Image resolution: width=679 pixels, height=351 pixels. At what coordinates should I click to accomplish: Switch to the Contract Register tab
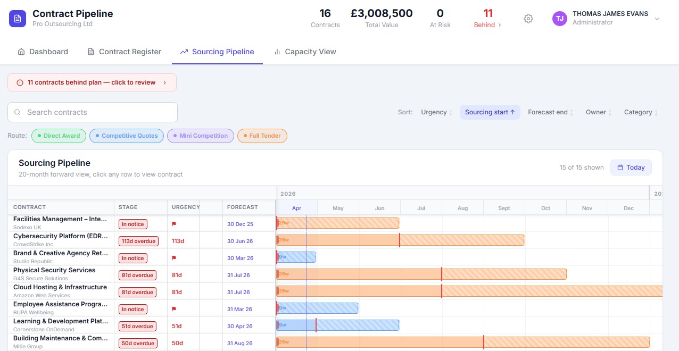point(130,52)
